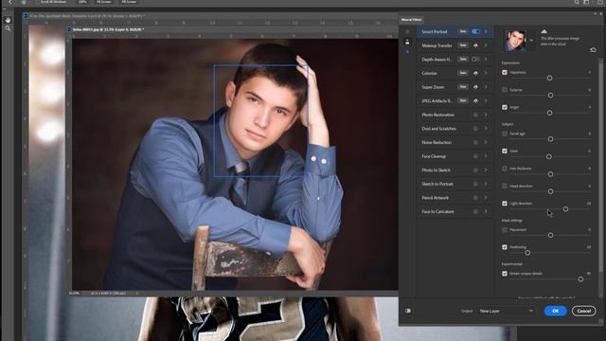Click the first Fit Screen button in the options bar
Viewport: 606px width, 341px height.
point(104,2)
